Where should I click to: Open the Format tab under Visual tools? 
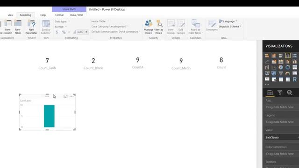(x=59, y=15)
